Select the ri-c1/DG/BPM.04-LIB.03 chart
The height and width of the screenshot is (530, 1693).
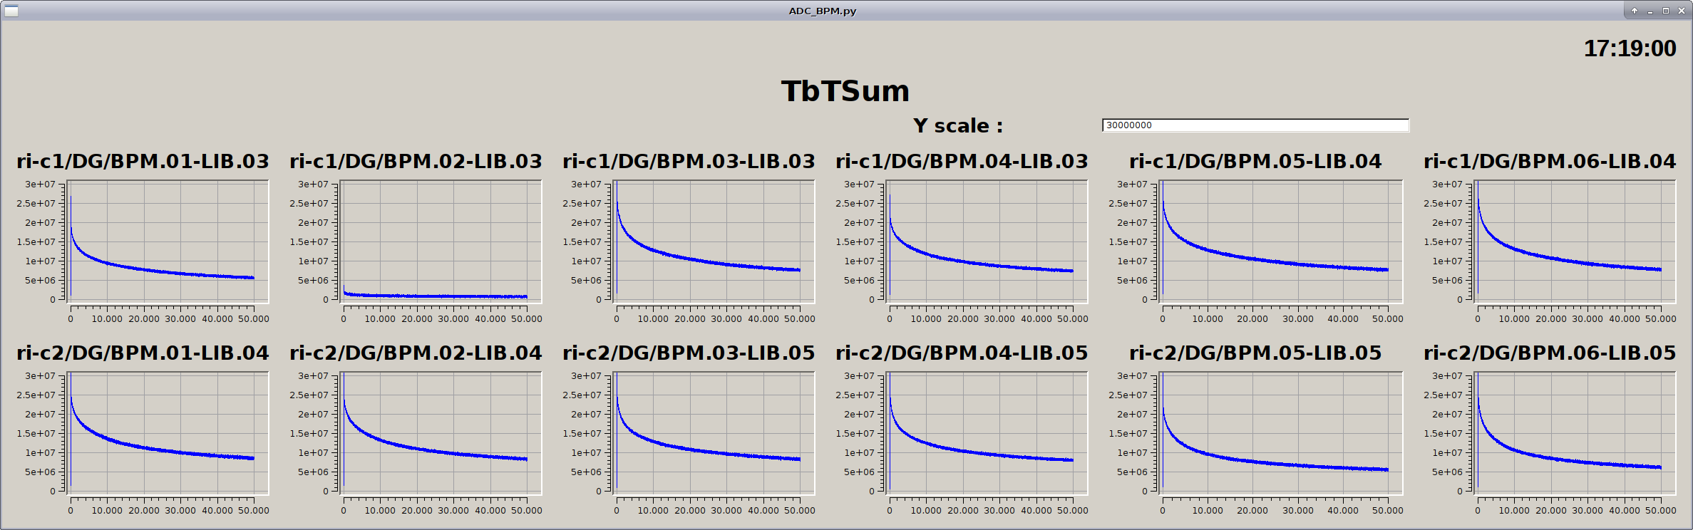coord(987,241)
